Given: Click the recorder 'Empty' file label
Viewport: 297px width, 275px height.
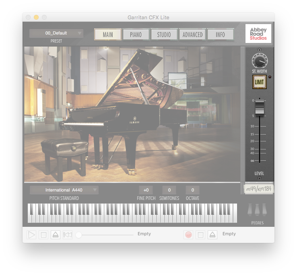Looking at the screenshot, I should point(229,234).
